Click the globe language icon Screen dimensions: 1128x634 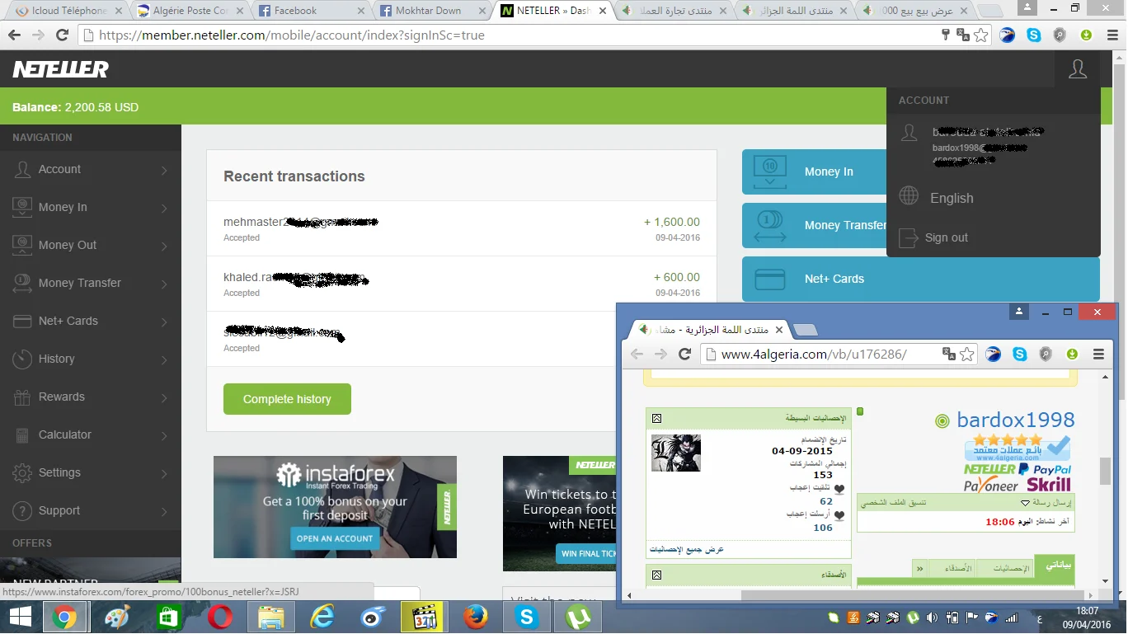pyautogui.click(x=909, y=196)
